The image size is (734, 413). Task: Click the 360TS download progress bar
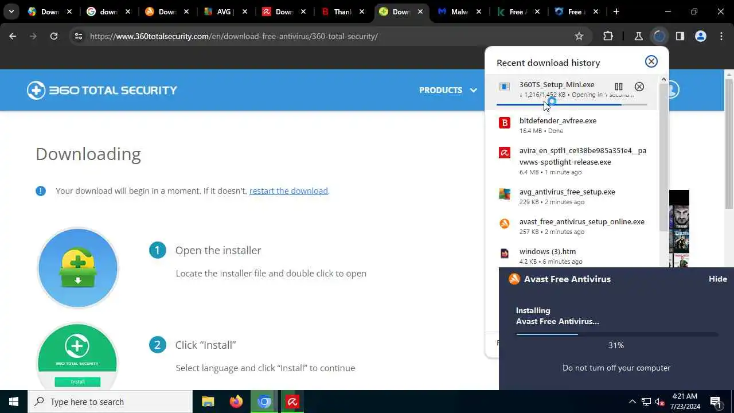point(572,104)
